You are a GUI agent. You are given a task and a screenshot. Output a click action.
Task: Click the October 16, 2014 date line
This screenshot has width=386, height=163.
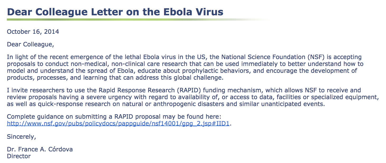(x=33, y=32)
